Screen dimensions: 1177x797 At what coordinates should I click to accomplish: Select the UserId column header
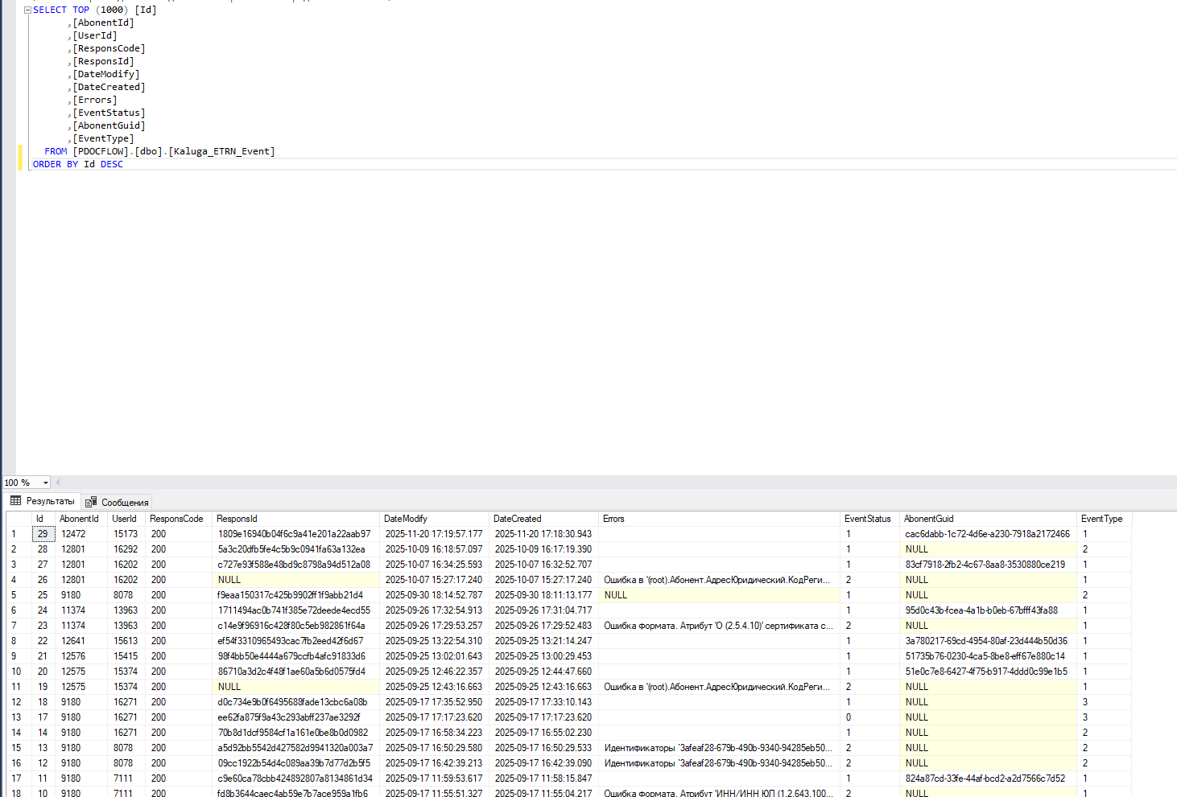pos(126,519)
